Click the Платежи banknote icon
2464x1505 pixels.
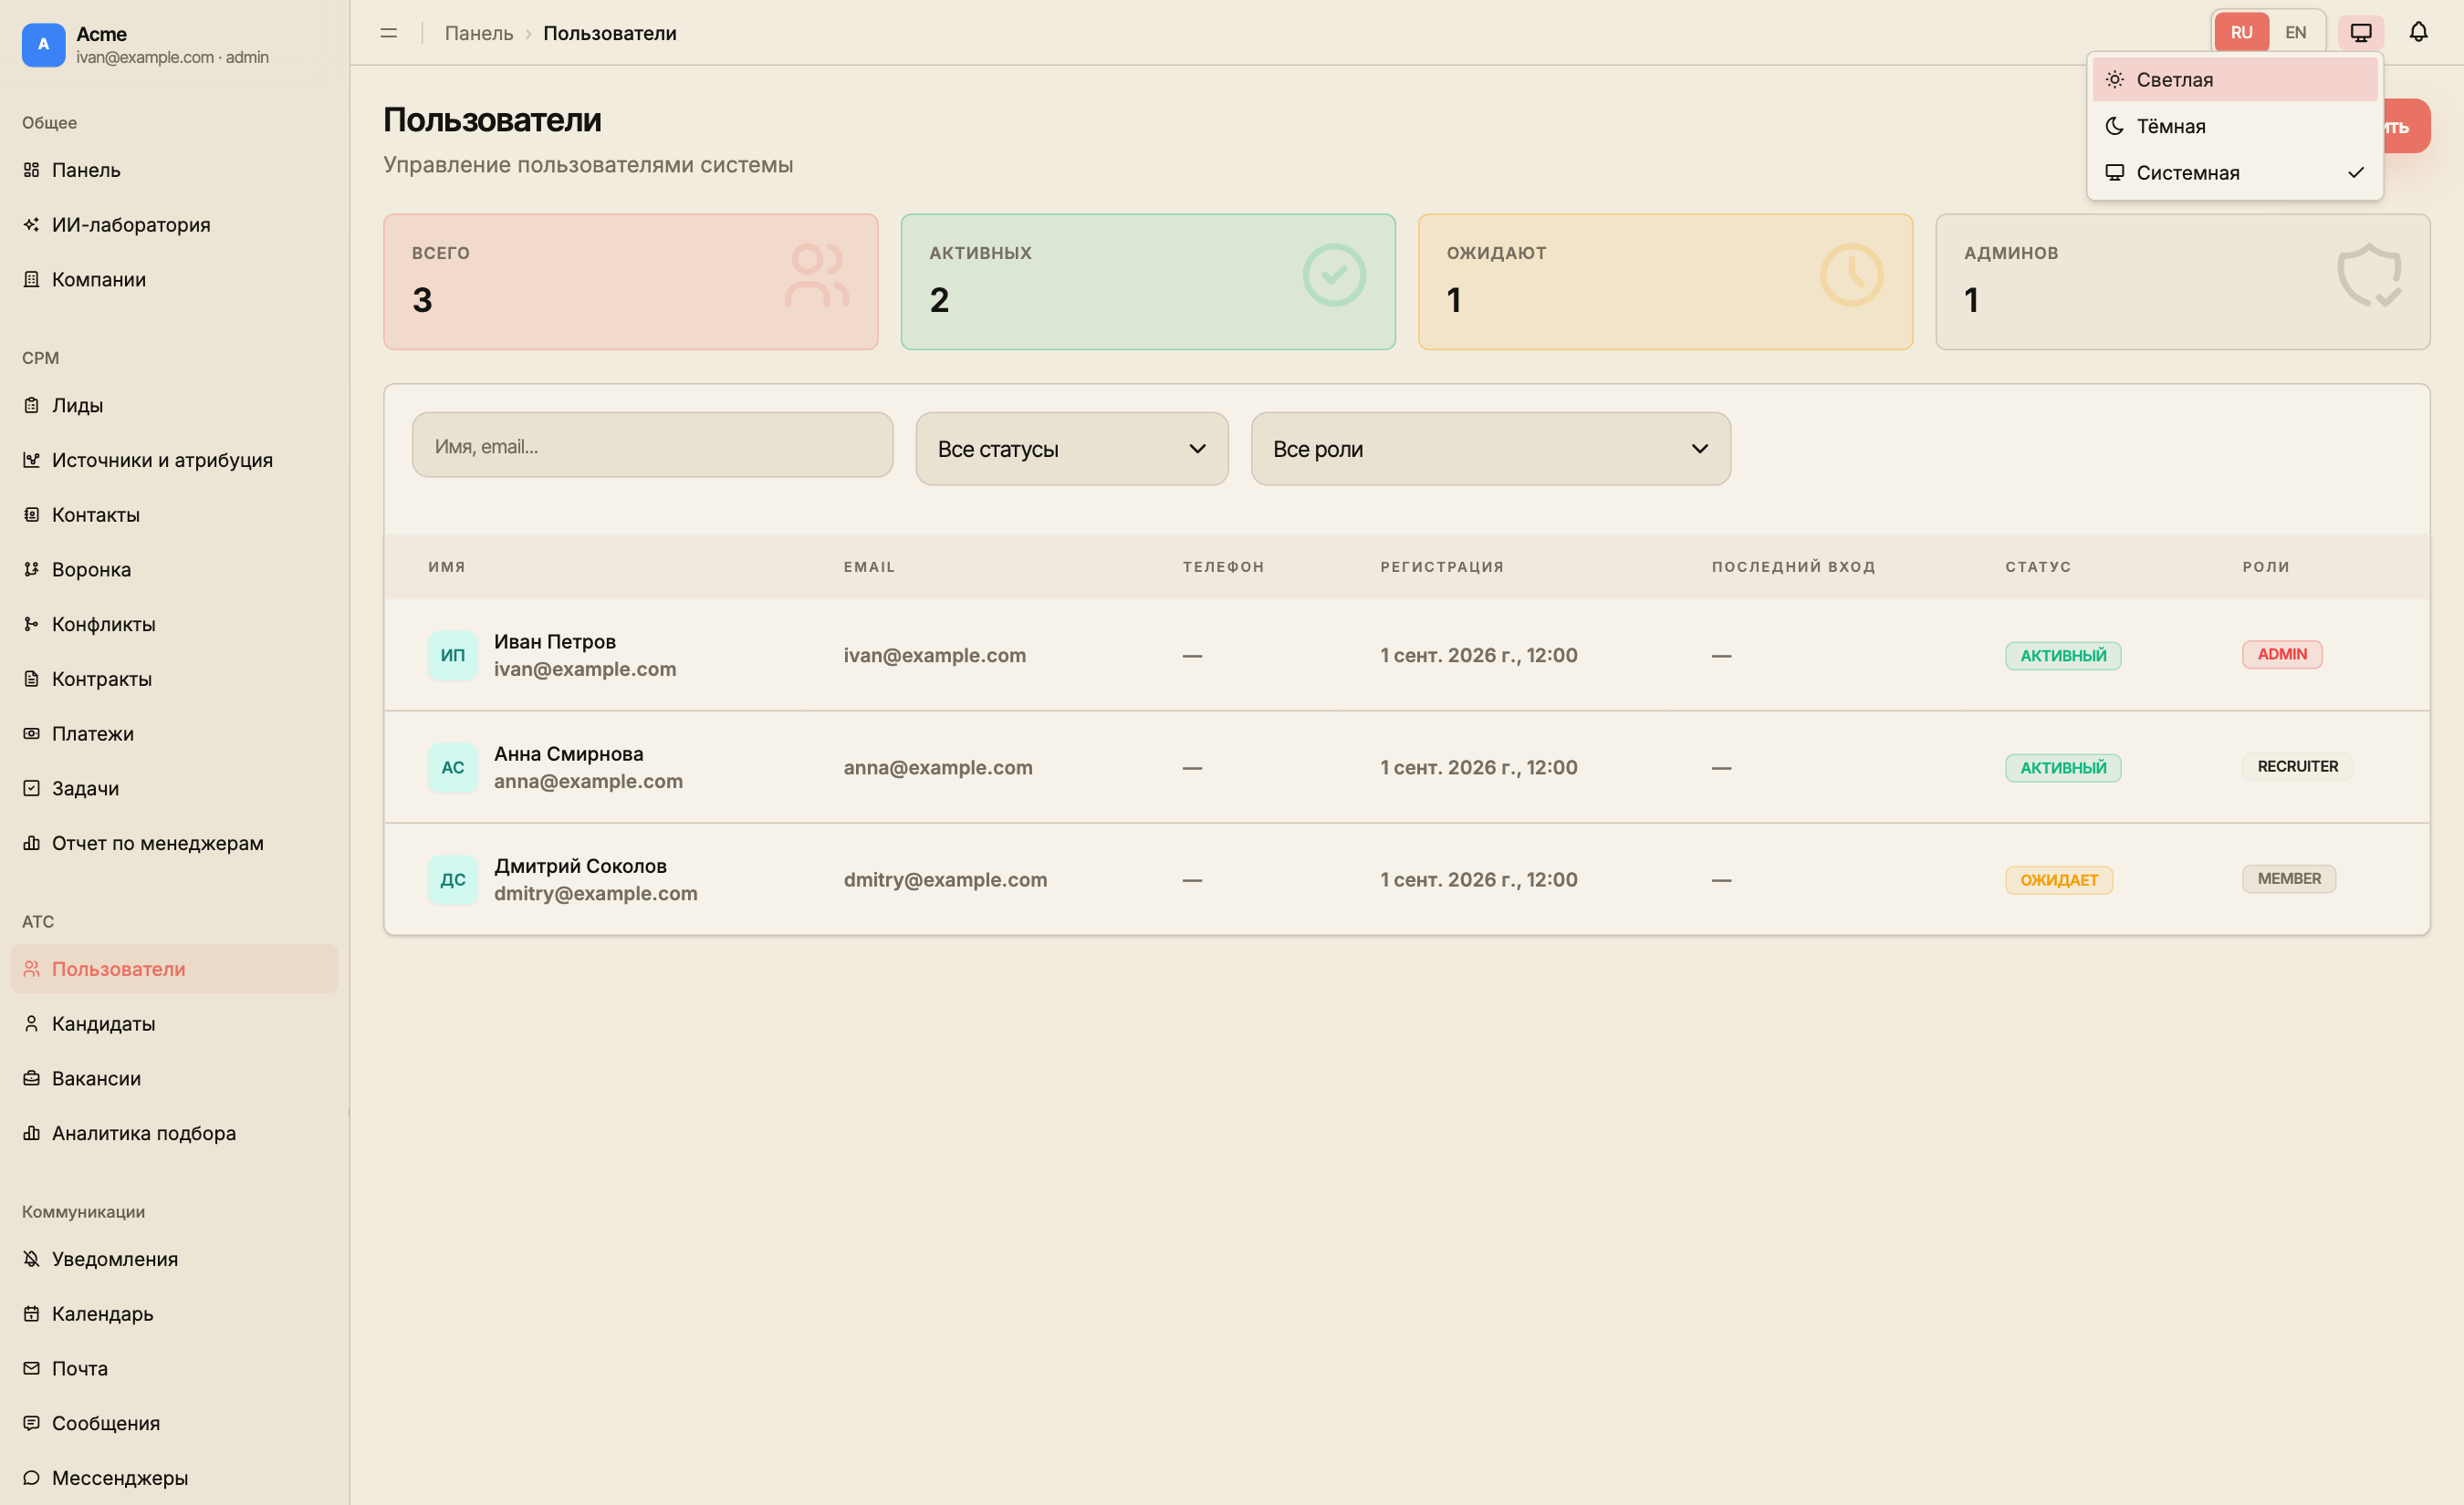click(32, 733)
